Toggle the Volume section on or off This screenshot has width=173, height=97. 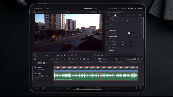click(x=108, y=18)
